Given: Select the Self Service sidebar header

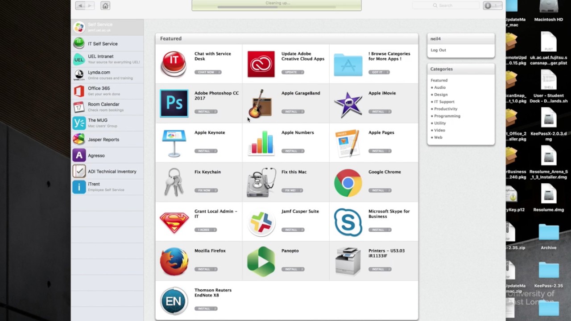Looking at the screenshot, I should [108, 27].
